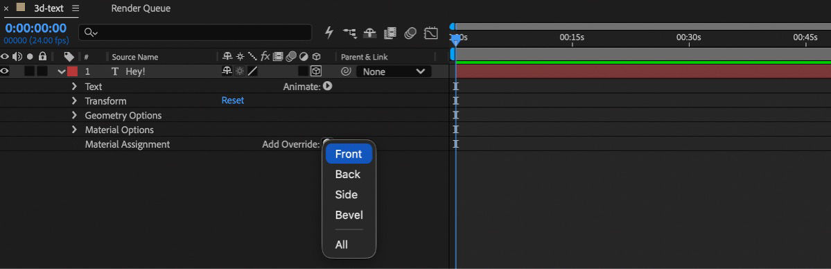Choose Back from override menu
831x269 pixels.
pos(349,174)
